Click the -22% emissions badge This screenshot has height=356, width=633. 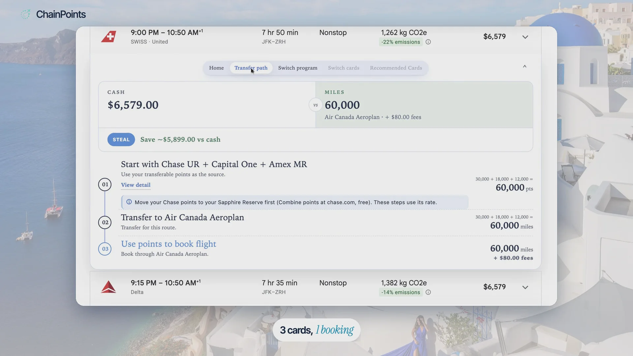click(x=401, y=42)
